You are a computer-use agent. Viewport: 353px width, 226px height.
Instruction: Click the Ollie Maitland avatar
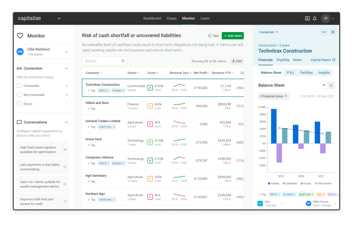click(20, 52)
